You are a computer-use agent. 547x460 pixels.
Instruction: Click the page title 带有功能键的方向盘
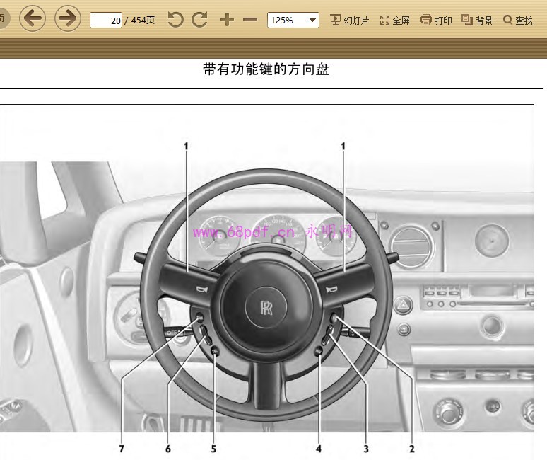click(266, 69)
